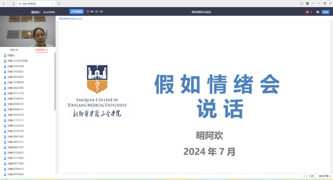Image resolution: width=333 pixels, height=180 pixels.
Task: Click the browser reload icon
Action: (x=13, y=3)
